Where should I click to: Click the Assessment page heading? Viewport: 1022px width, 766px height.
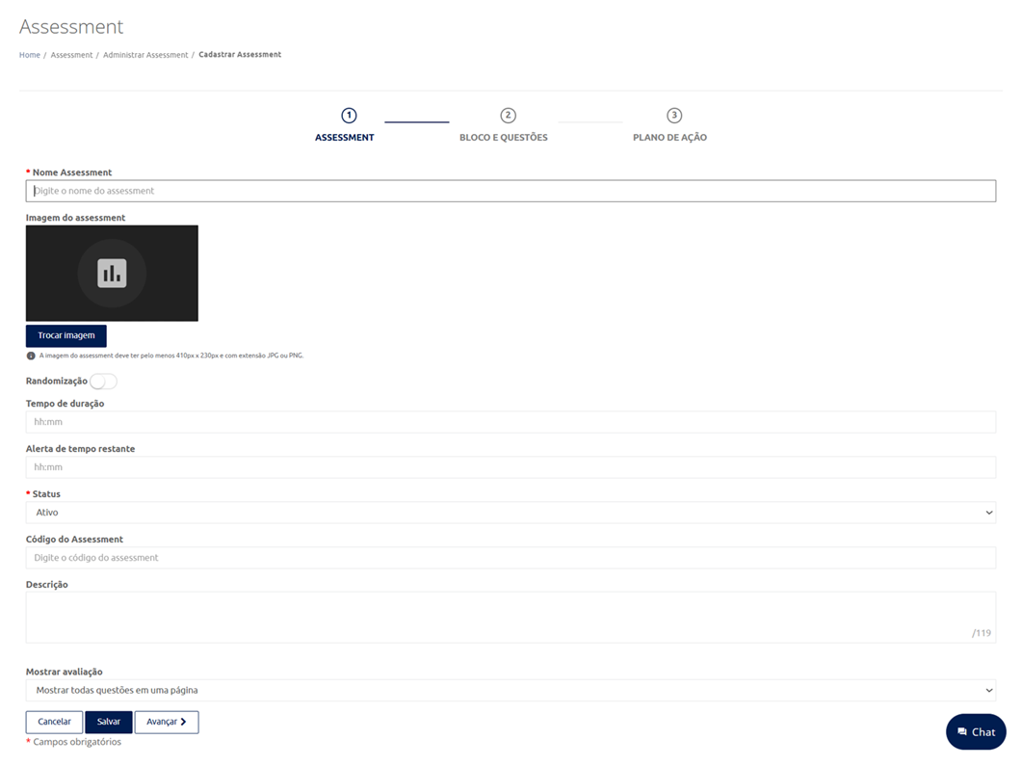coord(71,27)
